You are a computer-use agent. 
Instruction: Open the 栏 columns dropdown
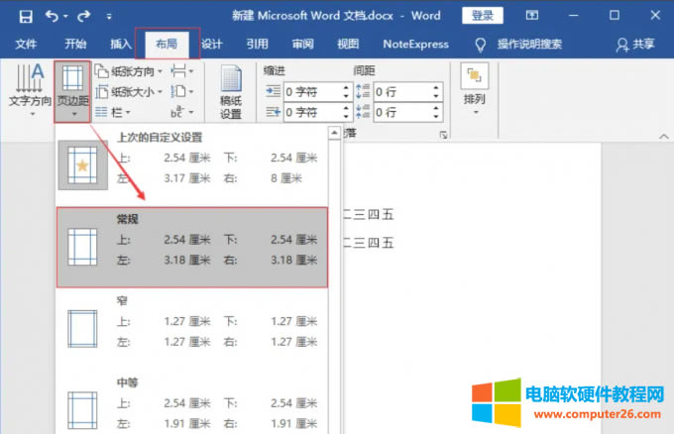tap(113, 112)
